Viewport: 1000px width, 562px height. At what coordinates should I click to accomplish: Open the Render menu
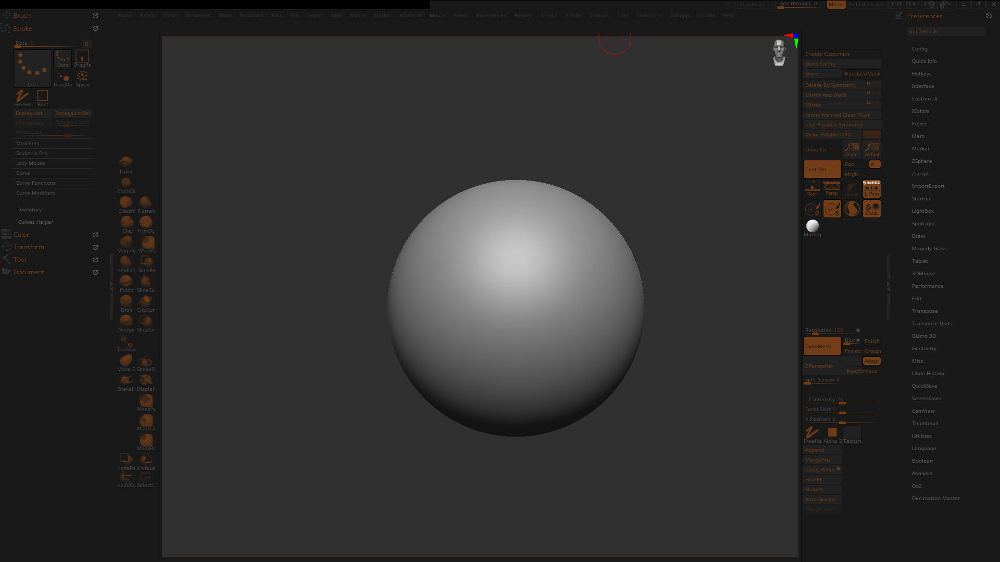(523, 16)
